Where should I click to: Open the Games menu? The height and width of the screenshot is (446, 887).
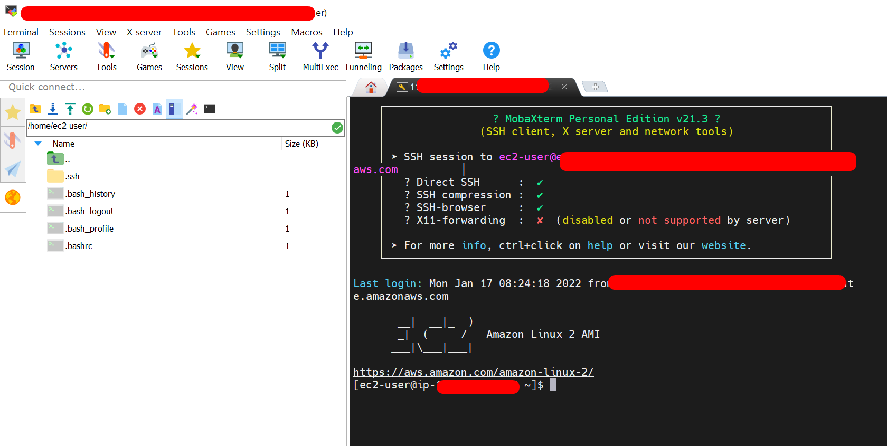point(221,32)
